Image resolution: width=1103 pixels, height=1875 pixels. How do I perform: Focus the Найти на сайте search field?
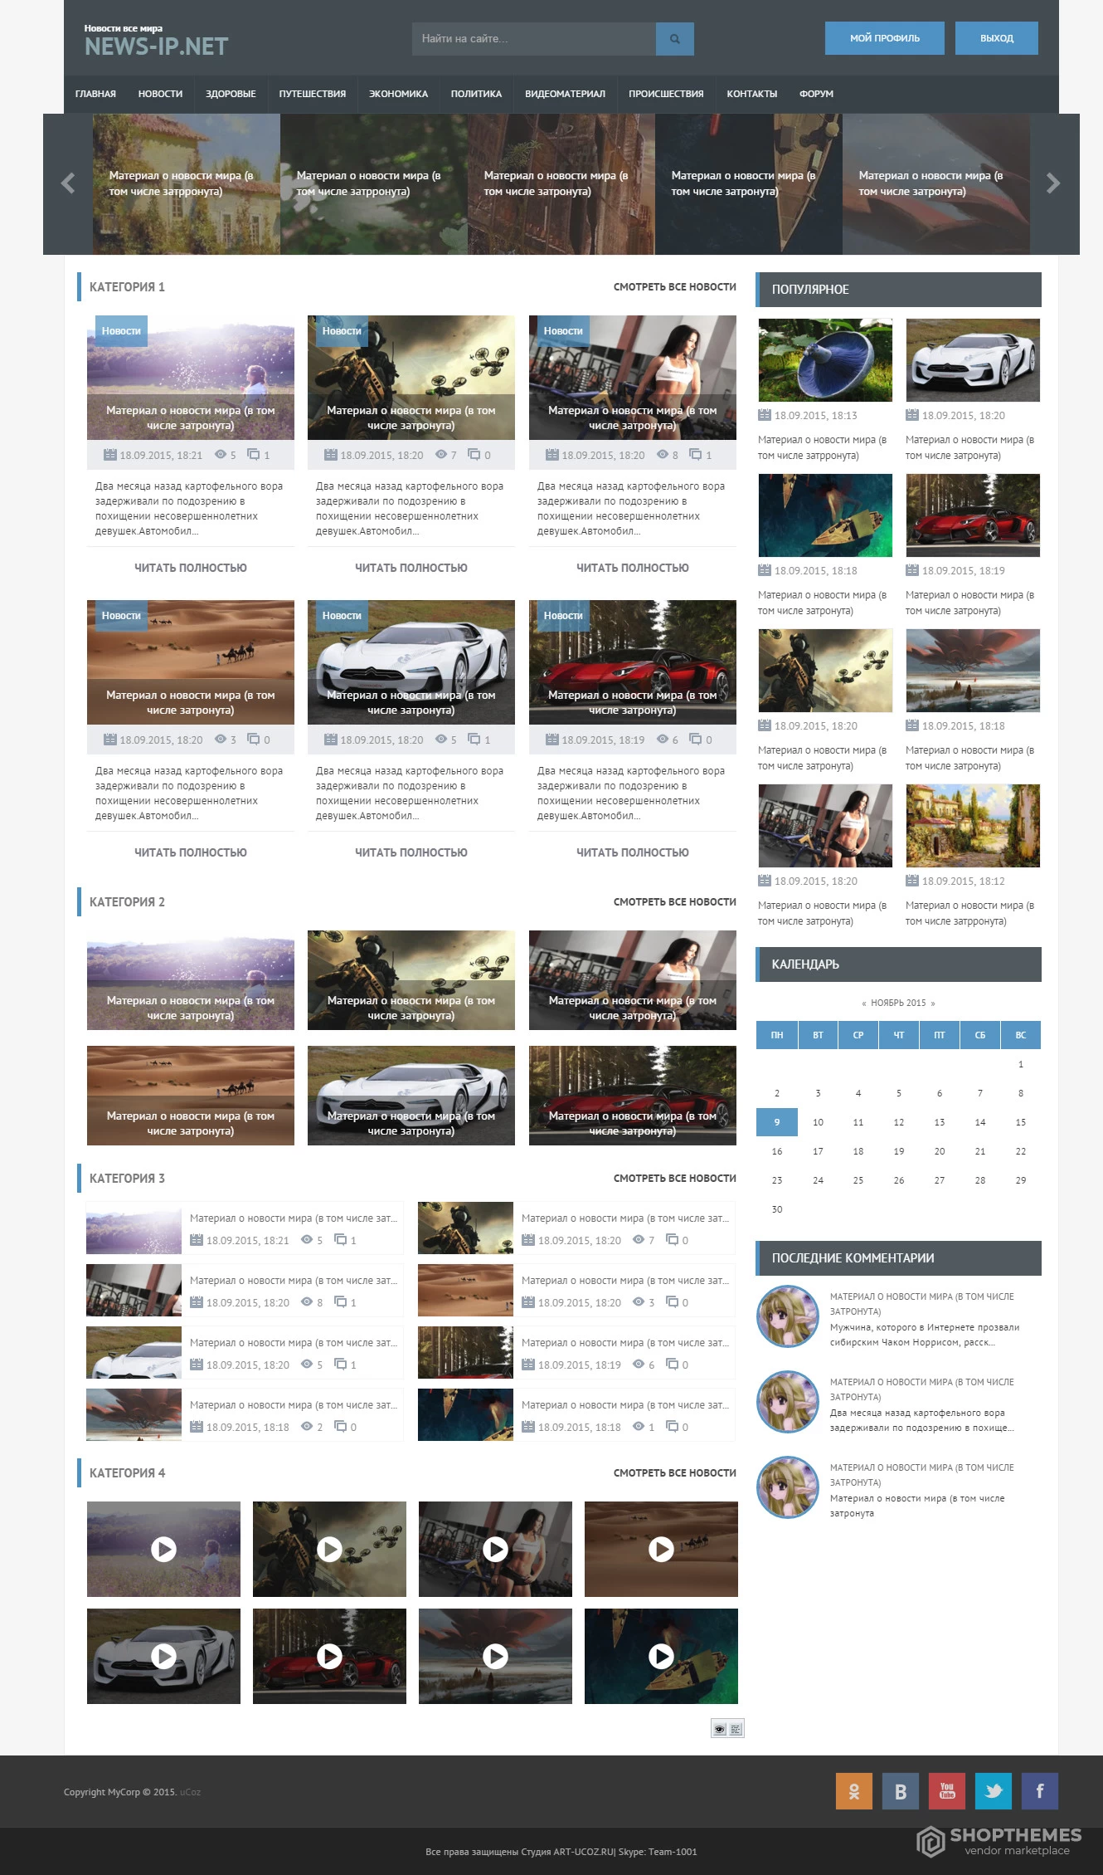pyautogui.click(x=534, y=39)
